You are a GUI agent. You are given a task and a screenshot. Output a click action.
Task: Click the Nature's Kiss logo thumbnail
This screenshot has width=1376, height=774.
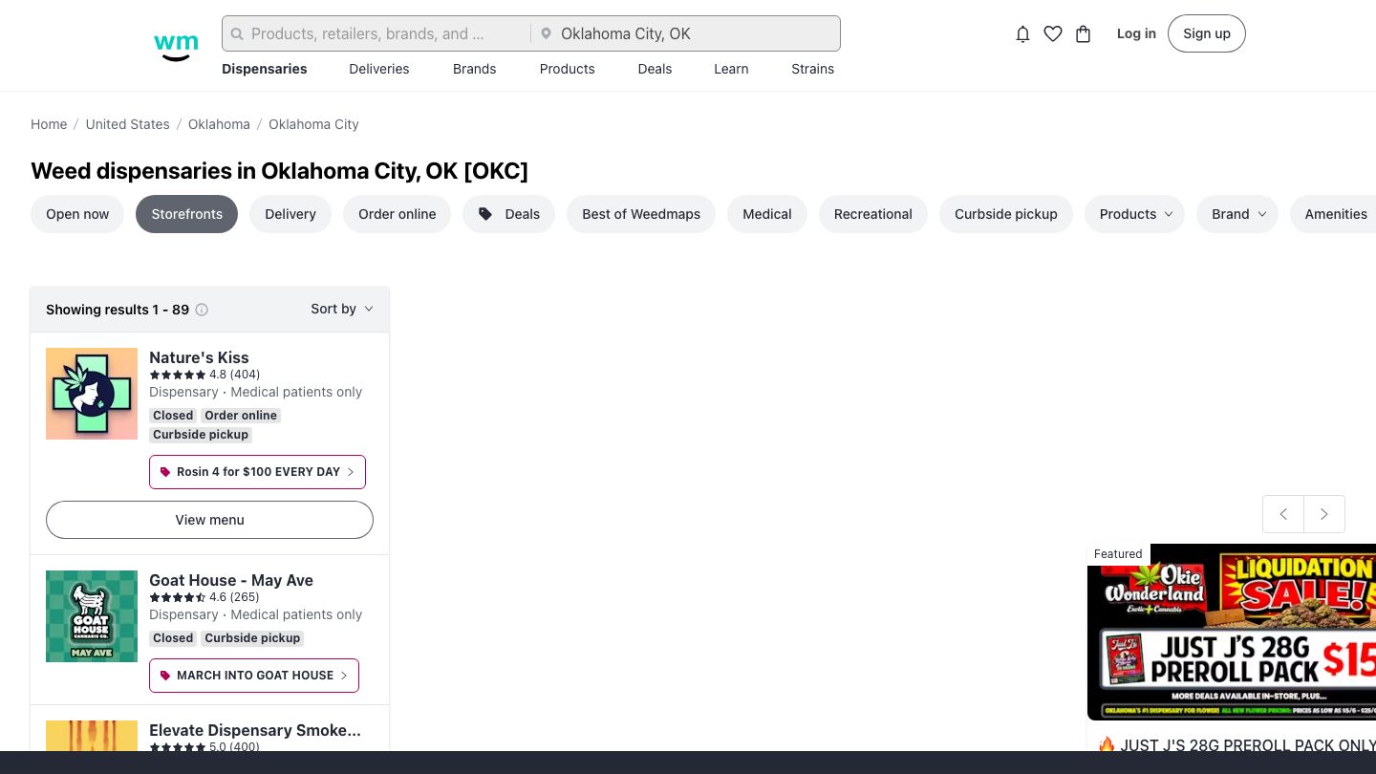point(92,394)
